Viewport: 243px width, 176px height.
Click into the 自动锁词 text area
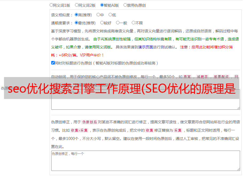(x=146, y=100)
